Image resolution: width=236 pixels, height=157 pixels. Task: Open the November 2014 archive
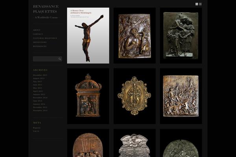[x=40, y=98]
